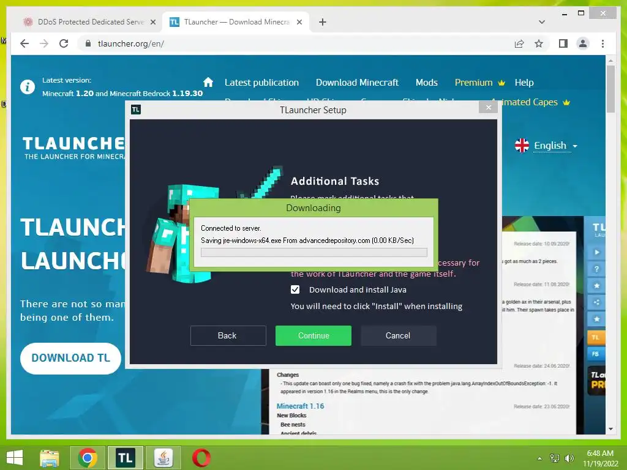
Task: Click the Minecraft 1.16 heading link
Action: click(300, 406)
